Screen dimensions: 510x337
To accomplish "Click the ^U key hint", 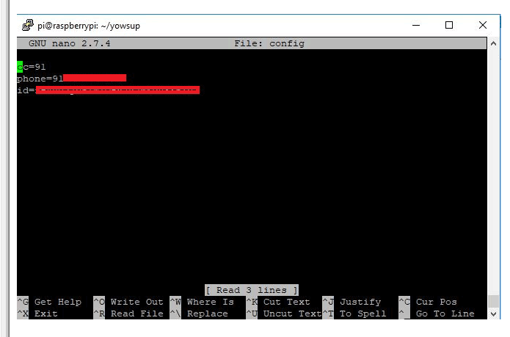I will tap(252, 314).
